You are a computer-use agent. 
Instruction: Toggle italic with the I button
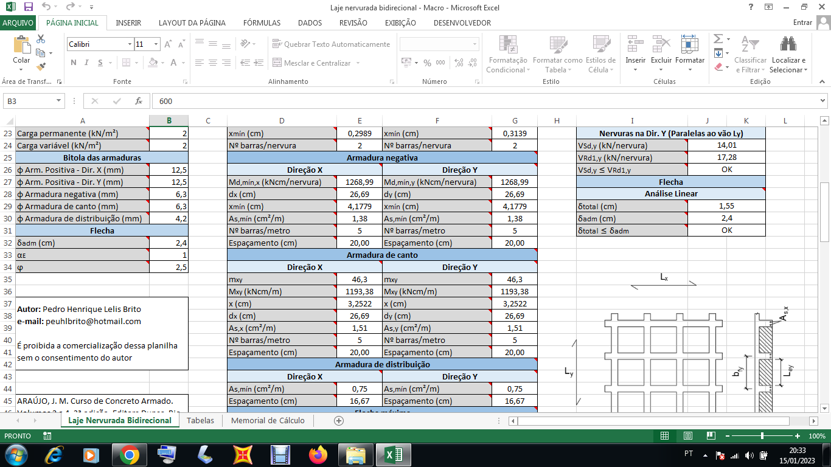[x=86, y=63]
